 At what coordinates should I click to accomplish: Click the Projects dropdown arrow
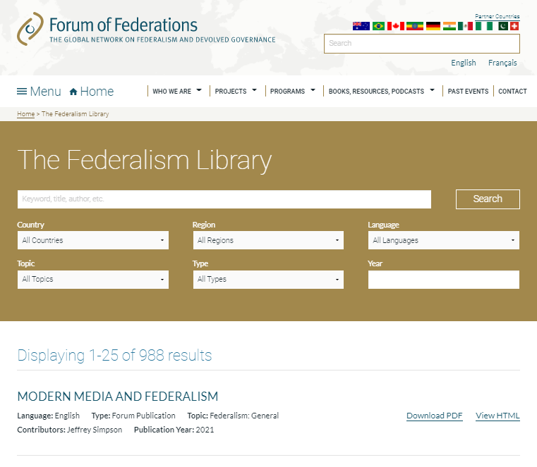[x=255, y=90]
